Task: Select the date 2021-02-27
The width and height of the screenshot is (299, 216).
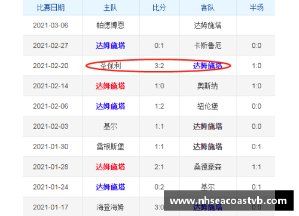Action: pos(51,45)
